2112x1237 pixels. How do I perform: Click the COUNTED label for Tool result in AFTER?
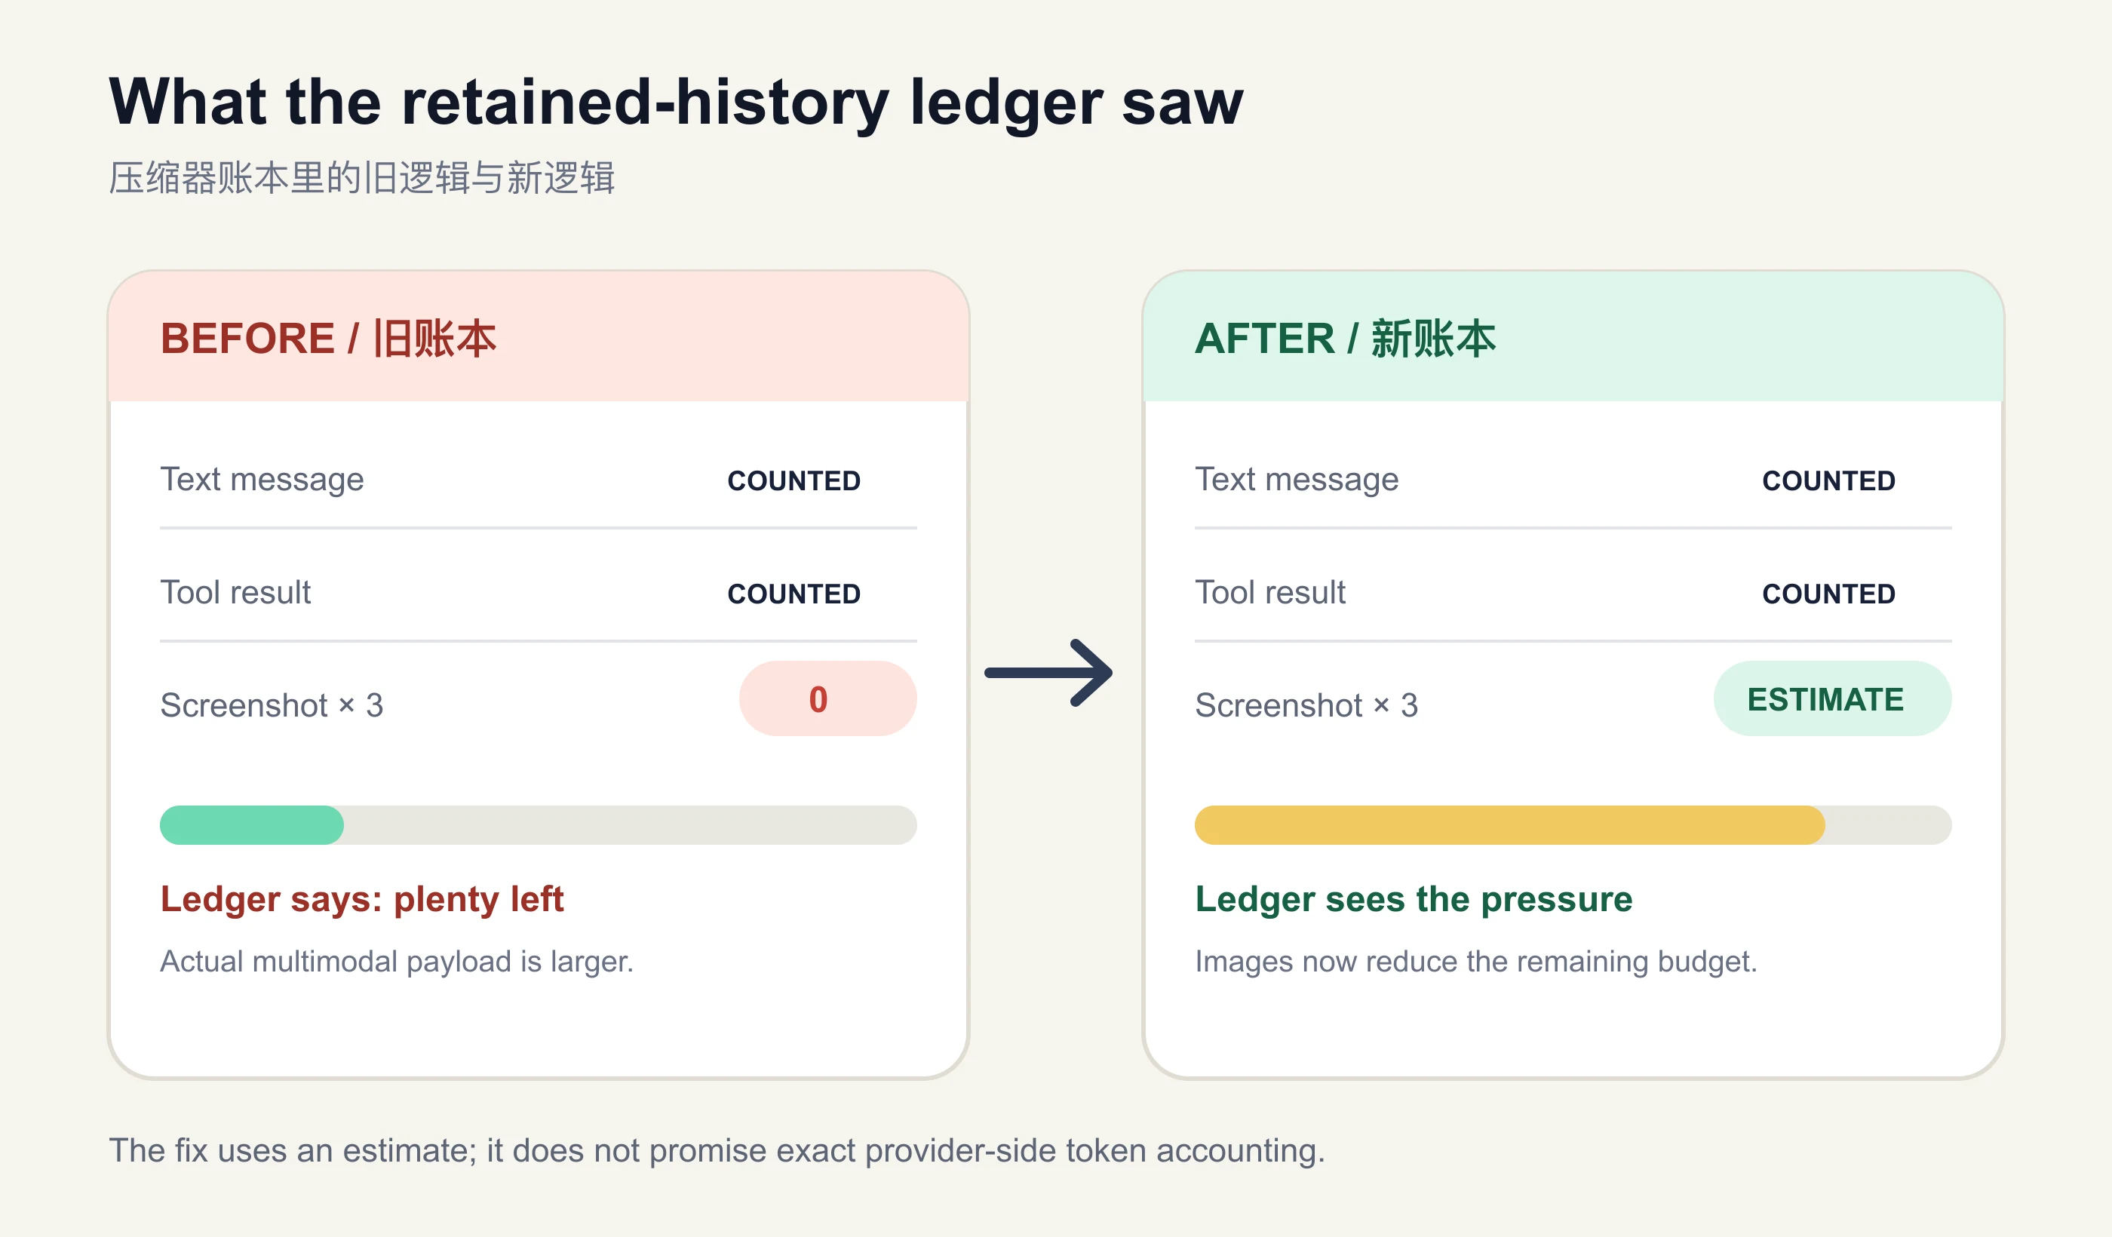click(1828, 594)
